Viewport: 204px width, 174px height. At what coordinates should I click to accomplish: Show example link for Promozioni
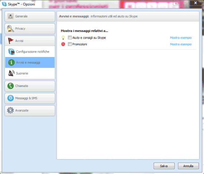click(181, 44)
